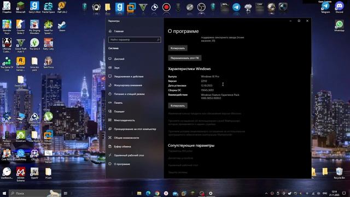Viewport: 350px width, 197px height.
Task: Open Удаленный рабочий стол section
Action: tap(129, 155)
